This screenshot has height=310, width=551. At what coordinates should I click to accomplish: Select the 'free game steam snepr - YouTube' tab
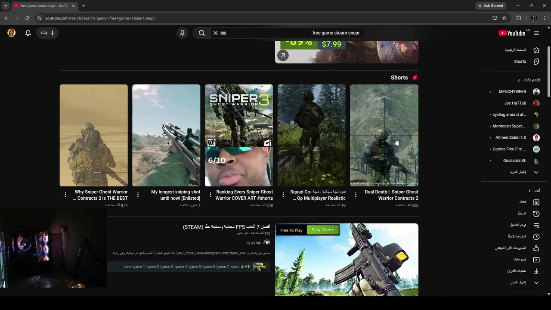44,6
